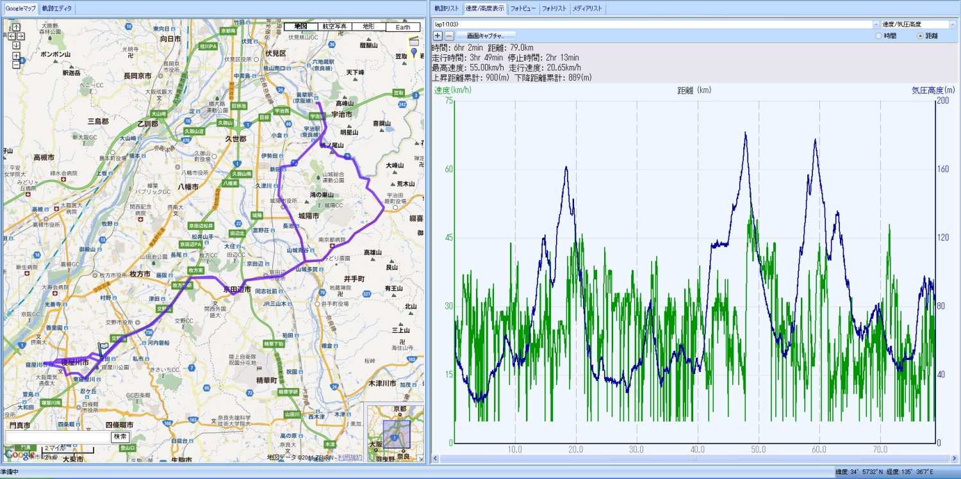Click the map search input field
This screenshot has width=961, height=479.
pos(58,437)
